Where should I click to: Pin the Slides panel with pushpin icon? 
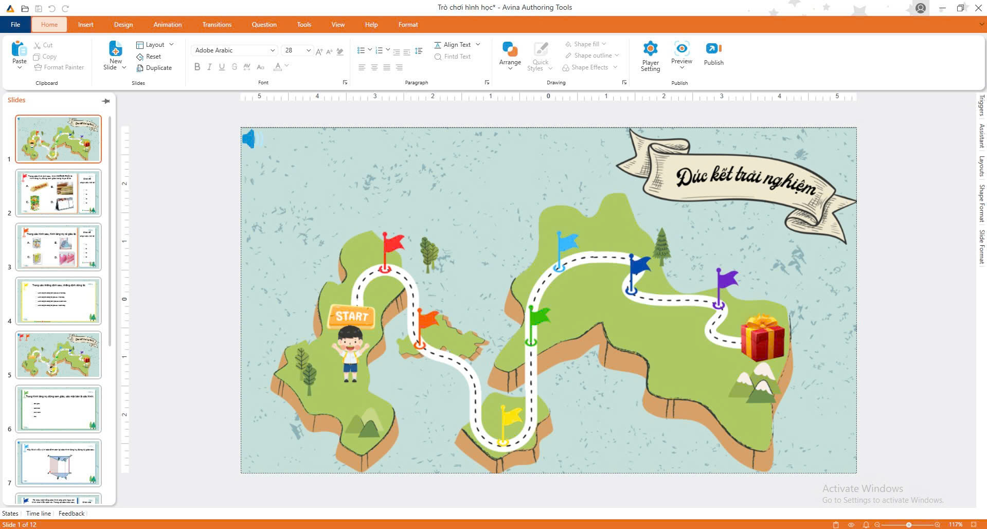pyautogui.click(x=106, y=101)
